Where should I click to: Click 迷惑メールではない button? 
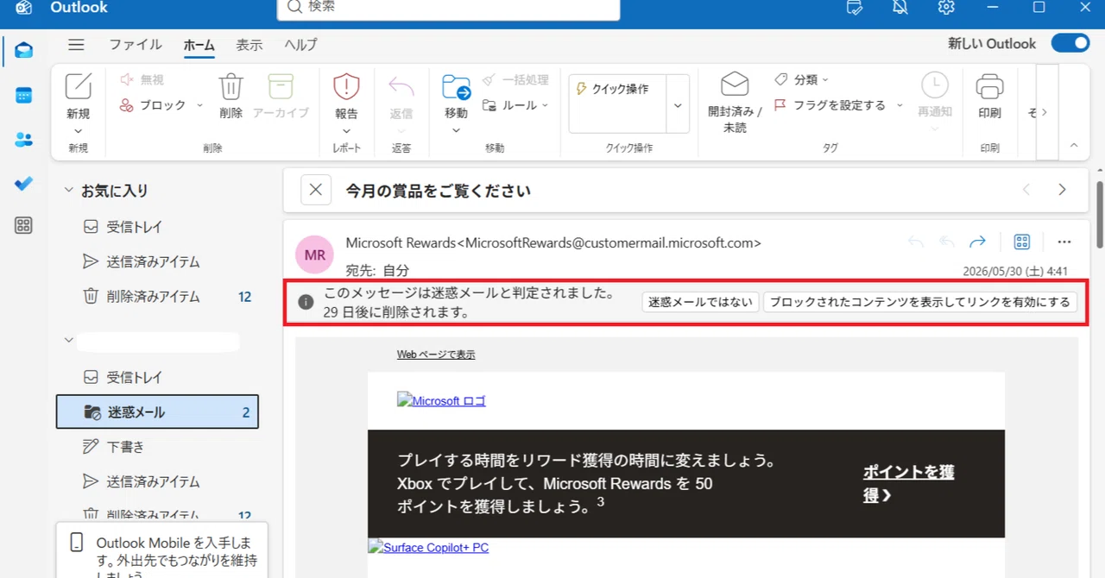click(700, 302)
